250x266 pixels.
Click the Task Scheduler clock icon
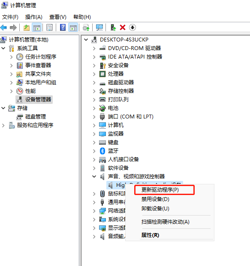(x=20, y=57)
